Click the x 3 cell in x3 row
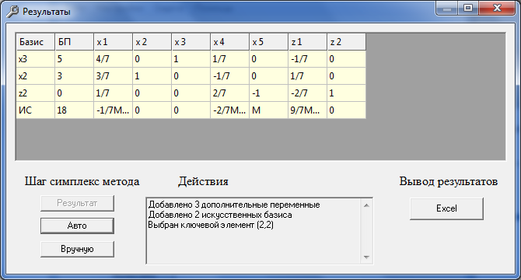Image resolution: width=521 pixels, height=280 pixels. point(191,59)
